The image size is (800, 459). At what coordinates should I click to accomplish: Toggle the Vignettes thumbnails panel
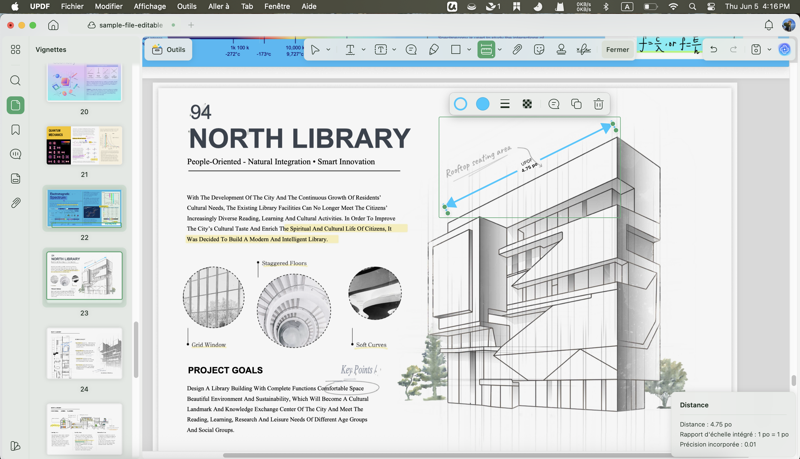(16, 105)
